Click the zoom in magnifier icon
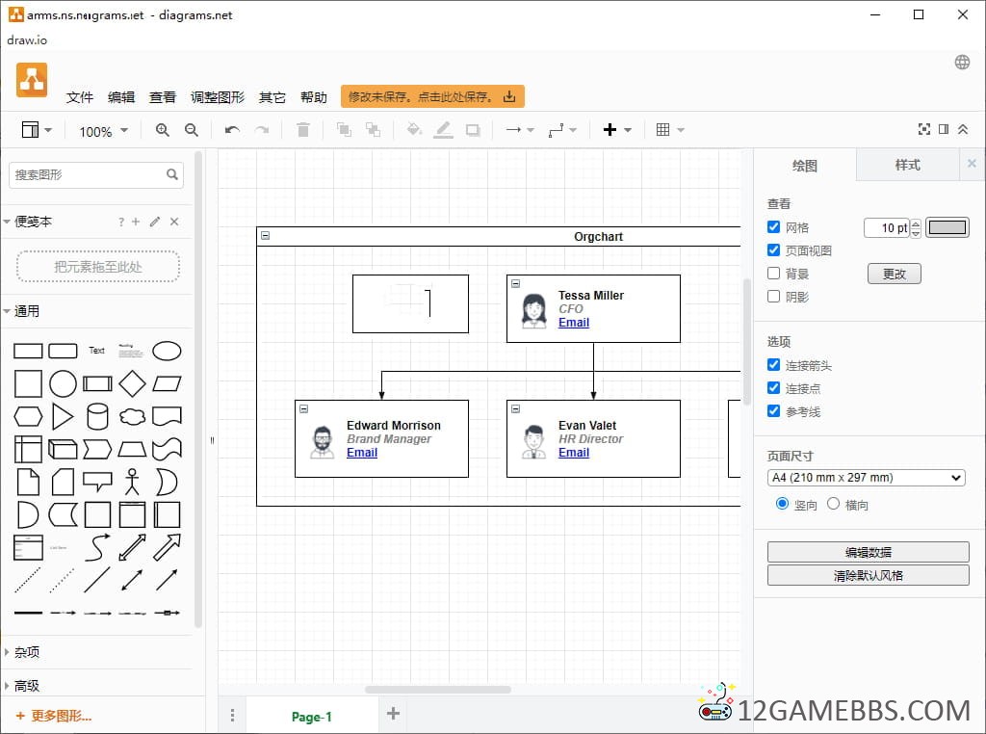 tap(163, 130)
